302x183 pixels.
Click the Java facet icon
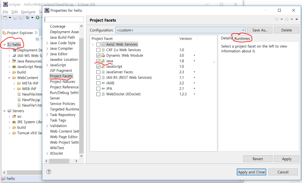click(103, 61)
